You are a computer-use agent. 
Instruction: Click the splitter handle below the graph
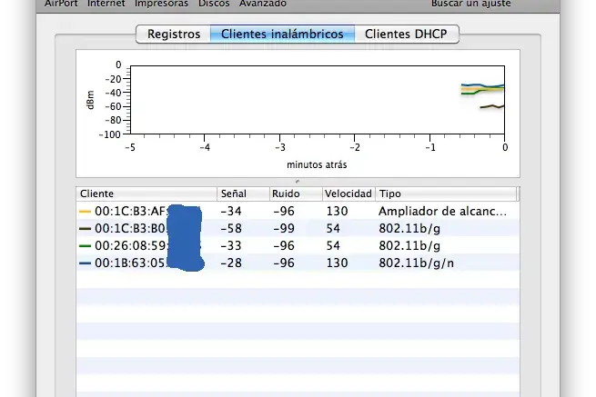tap(298, 182)
